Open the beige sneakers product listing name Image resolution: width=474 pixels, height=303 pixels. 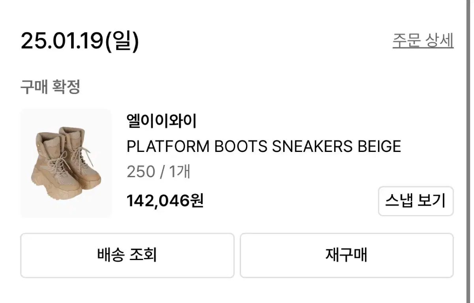263,147
